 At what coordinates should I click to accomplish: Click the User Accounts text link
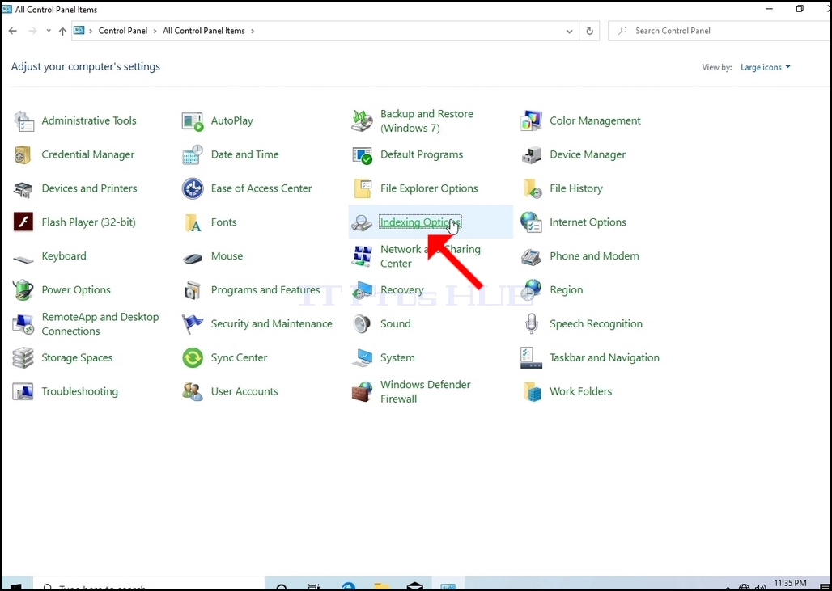[x=244, y=391]
